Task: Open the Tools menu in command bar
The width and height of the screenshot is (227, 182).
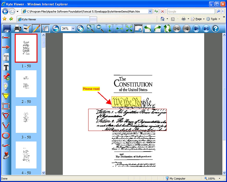Action: pyautogui.click(x=213, y=19)
